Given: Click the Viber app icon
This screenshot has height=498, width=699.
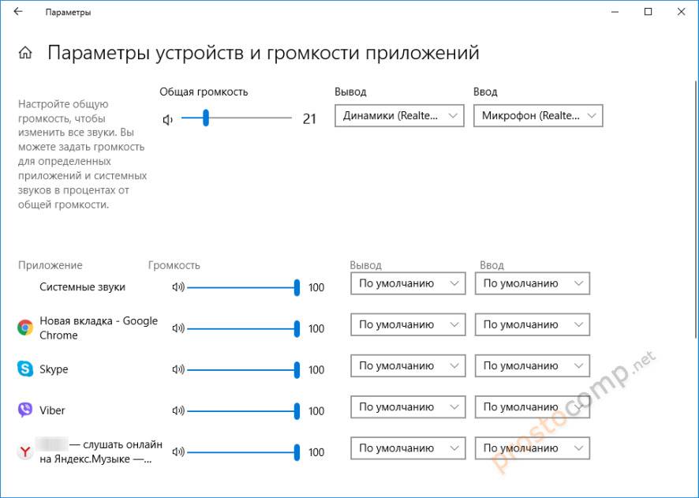Looking at the screenshot, I should click(25, 410).
